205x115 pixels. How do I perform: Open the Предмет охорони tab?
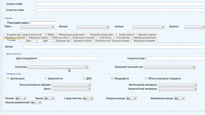[x=147, y=35]
